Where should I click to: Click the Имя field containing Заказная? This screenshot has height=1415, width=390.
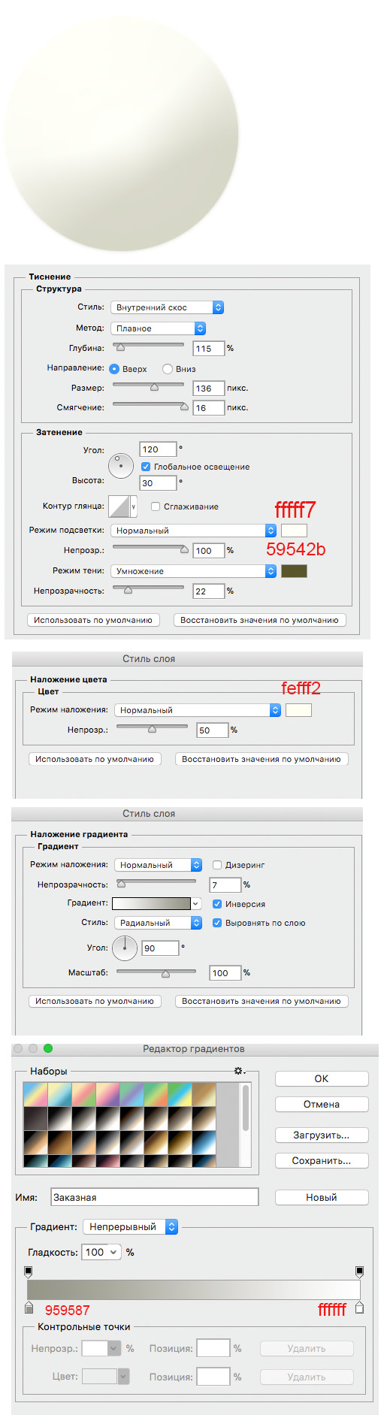pyautogui.click(x=154, y=1197)
